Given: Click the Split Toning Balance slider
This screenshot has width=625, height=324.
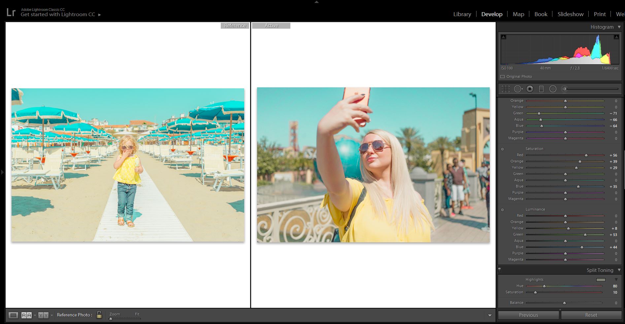Looking at the screenshot, I should tap(564, 303).
